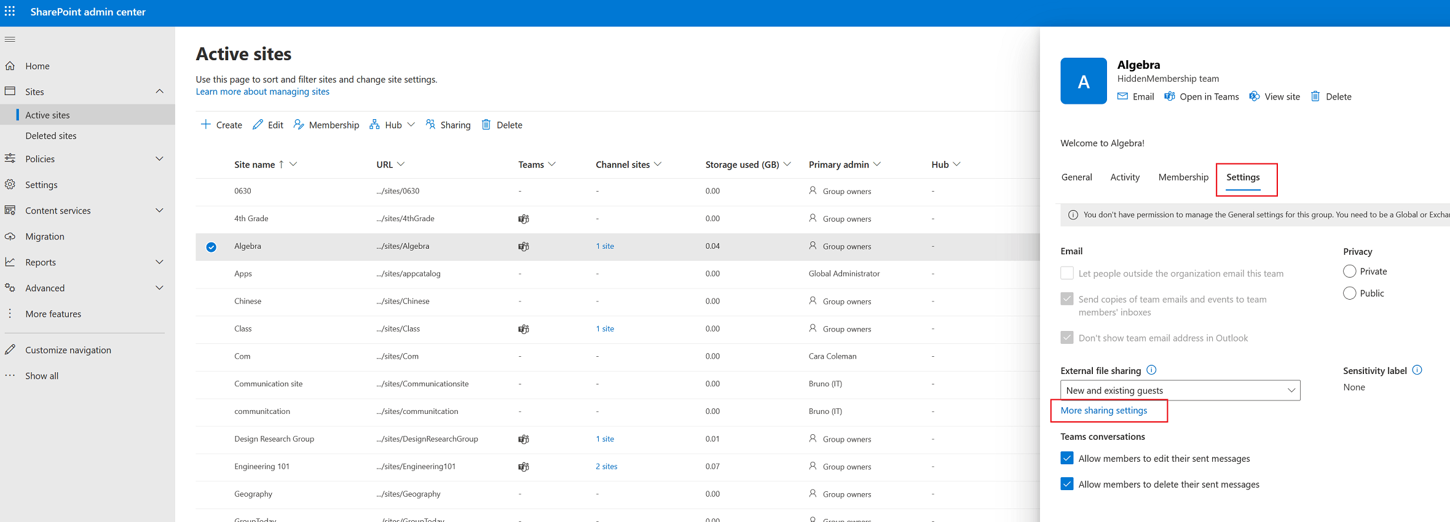Click the Home house icon in sidebar

(10, 66)
